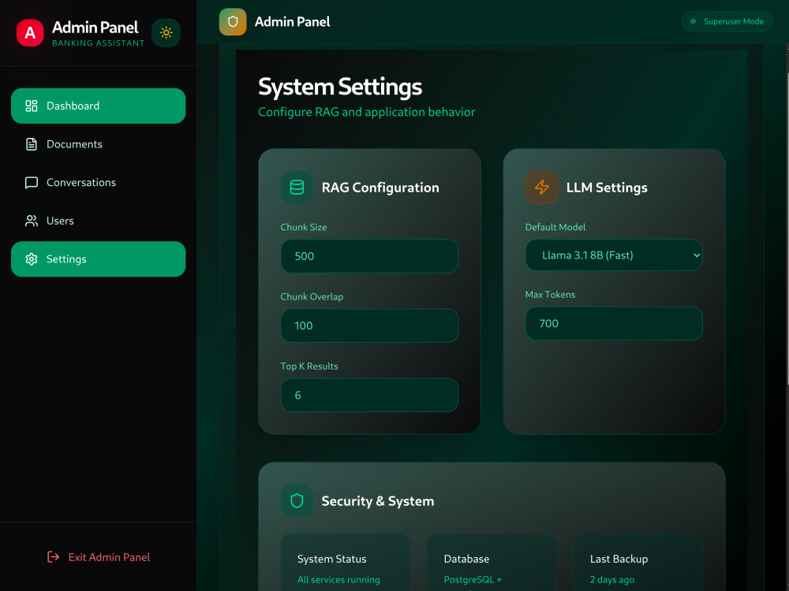Click 'BANKING ASSISTANT' sidebar subtitle
Image resolution: width=789 pixels, height=591 pixels.
99,43
